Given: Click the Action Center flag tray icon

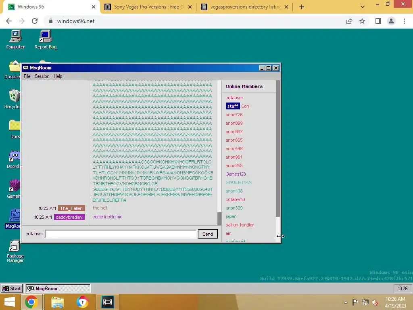Looking at the screenshot, I should click(355, 302).
